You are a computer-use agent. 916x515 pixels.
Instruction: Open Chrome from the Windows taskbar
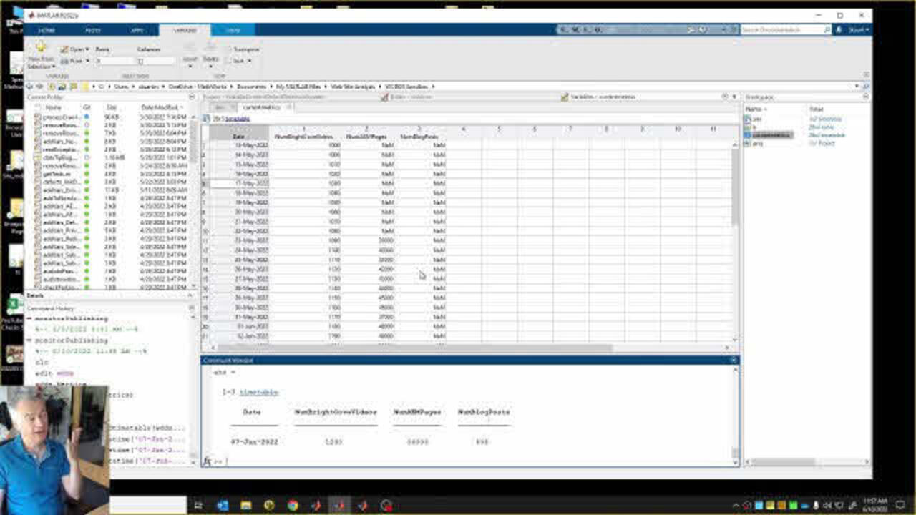[292, 506]
